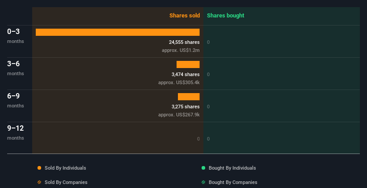Toggle the Bought By Companies legend label
Screen dimensions: 367x188
click(x=233, y=182)
